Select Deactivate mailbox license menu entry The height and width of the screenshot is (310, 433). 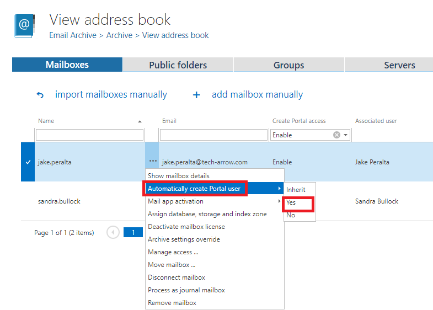pyautogui.click(x=186, y=227)
